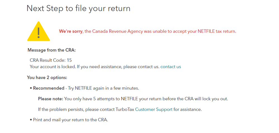Click the 'Message from the CRA:' label
The height and width of the screenshot is (133, 279).
[x=52, y=50]
